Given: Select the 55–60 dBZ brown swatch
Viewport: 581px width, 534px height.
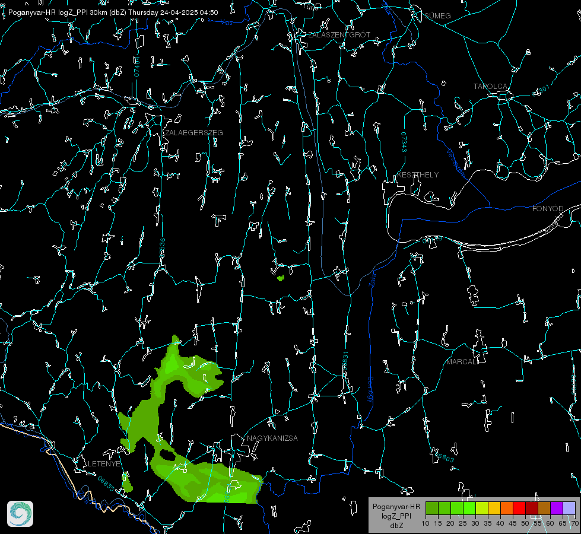Looking at the screenshot, I should (x=544, y=508).
